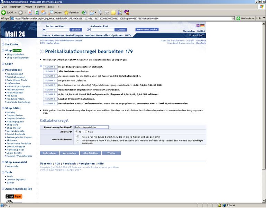Open the Extras menu
The image size is (266, 208).
51,7
